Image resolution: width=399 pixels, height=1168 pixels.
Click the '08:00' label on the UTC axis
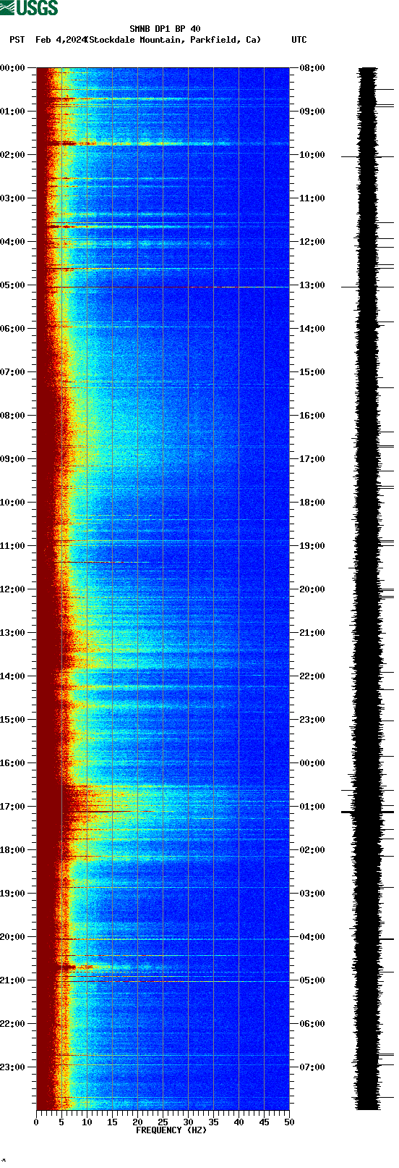[312, 68]
